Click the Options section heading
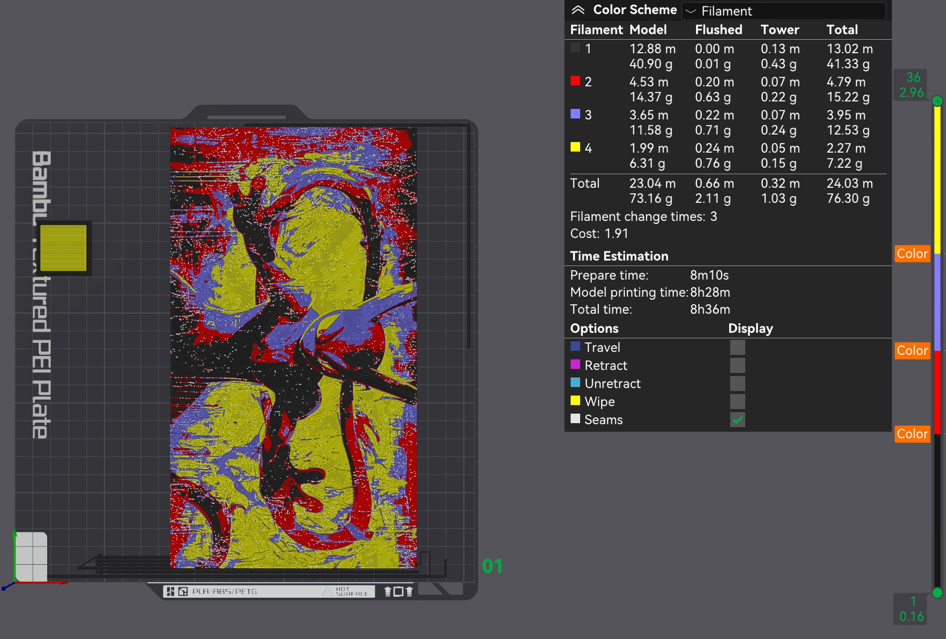This screenshot has height=639, width=946. (594, 328)
